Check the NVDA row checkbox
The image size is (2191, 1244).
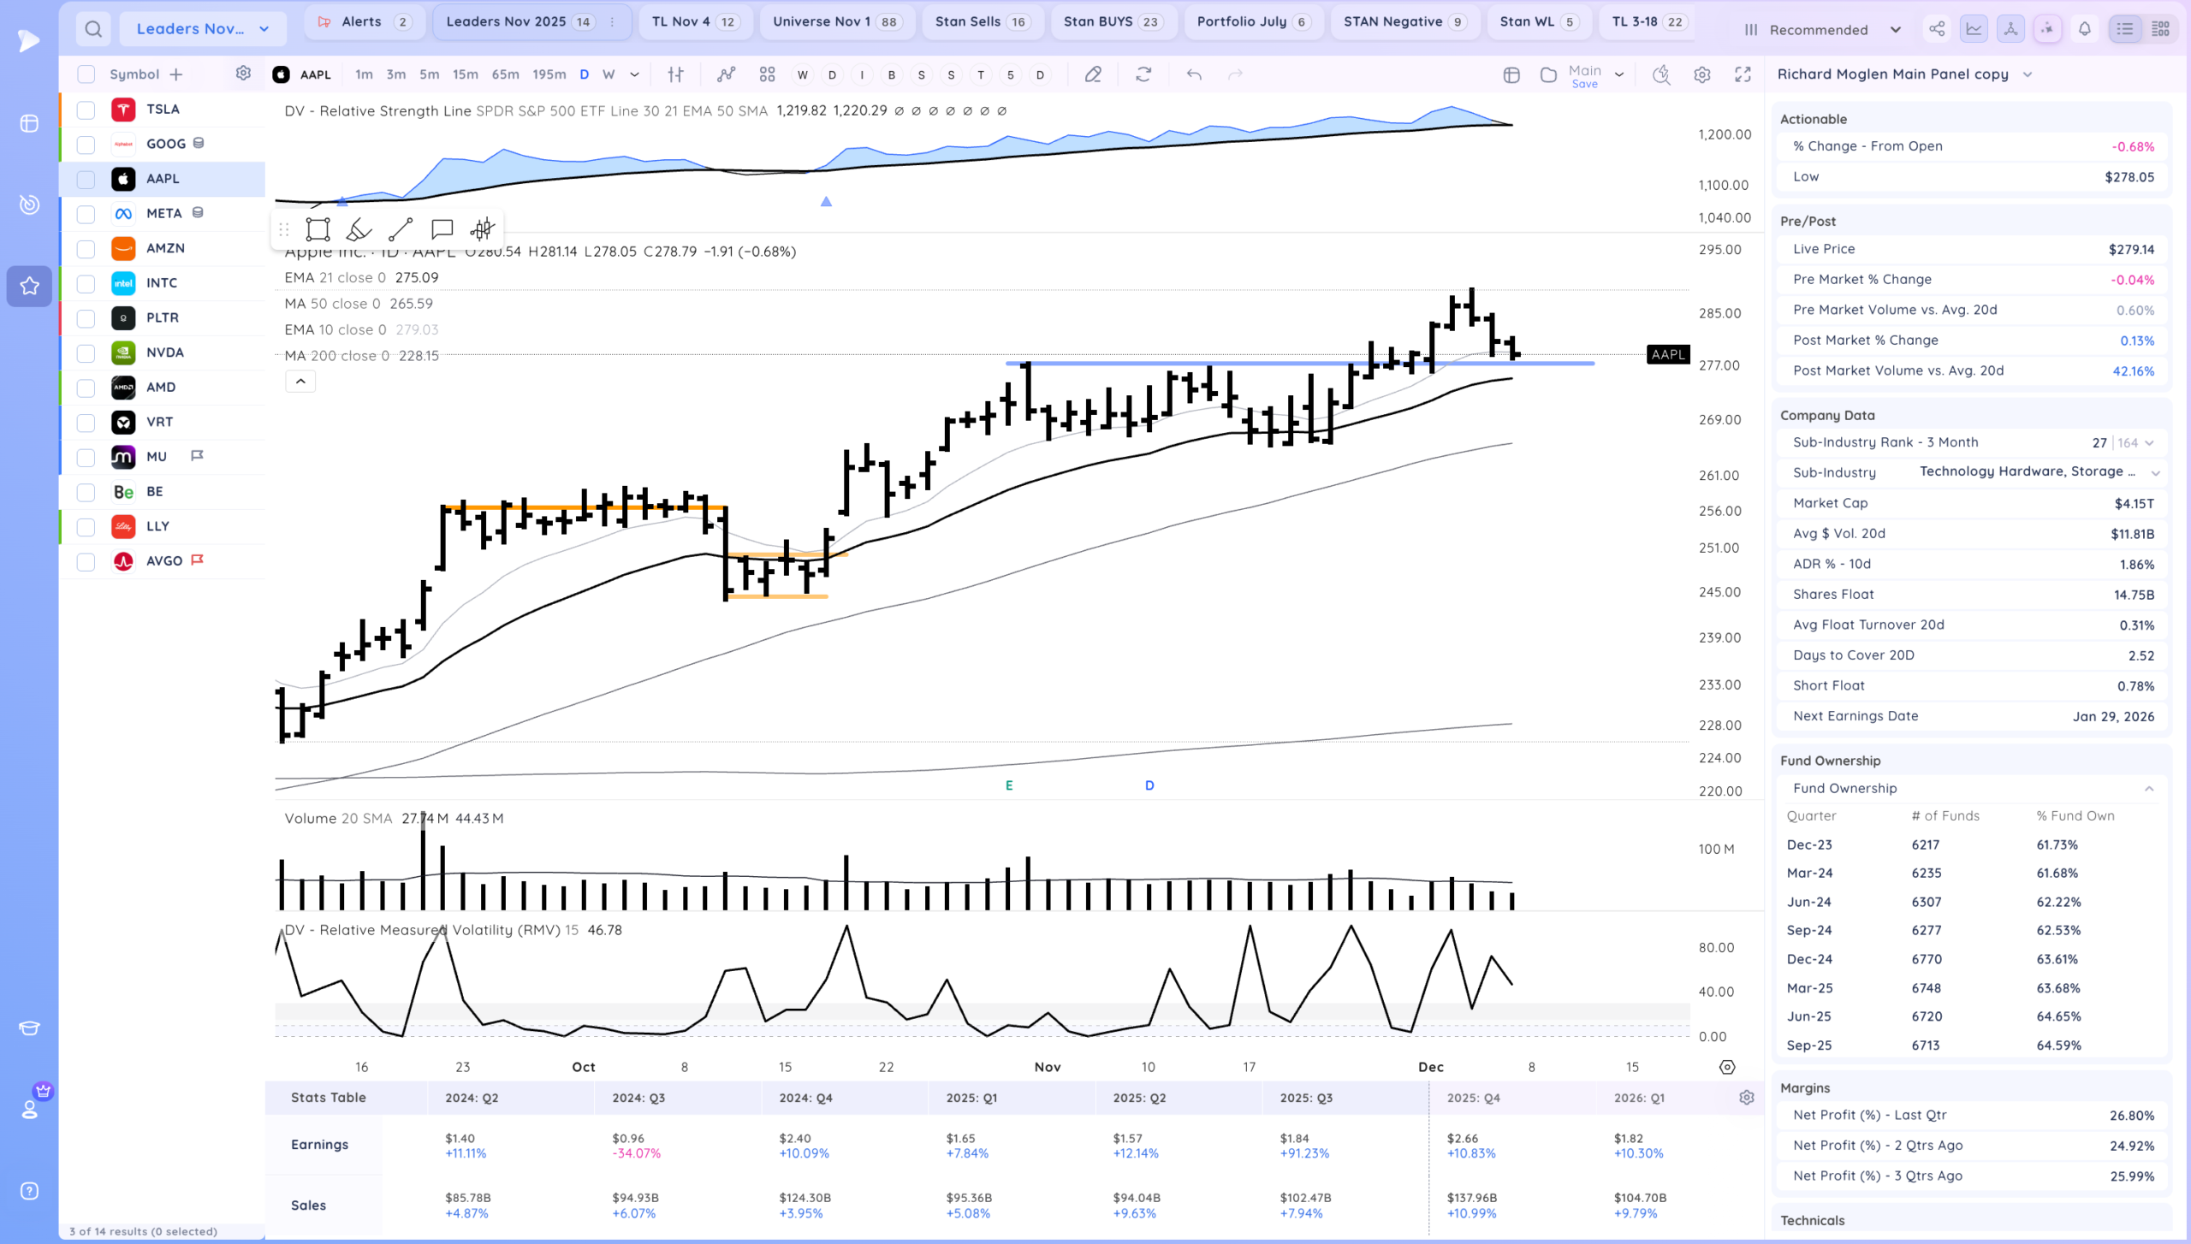click(86, 352)
